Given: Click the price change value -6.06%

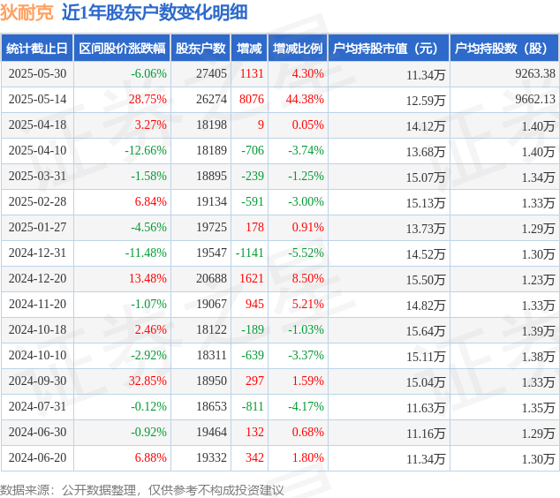Looking at the screenshot, I should pyautogui.click(x=149, y=73).
